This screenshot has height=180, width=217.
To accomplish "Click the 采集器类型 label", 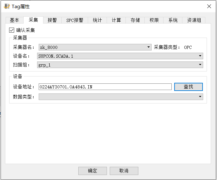I will (167, 47).
